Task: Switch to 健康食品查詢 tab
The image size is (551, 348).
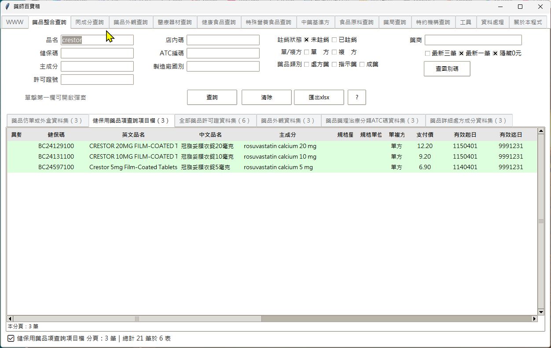Action: [x=219, y=22]
